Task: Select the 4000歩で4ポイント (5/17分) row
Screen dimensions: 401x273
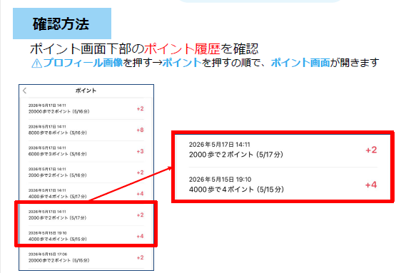Action: coord(86,193)
